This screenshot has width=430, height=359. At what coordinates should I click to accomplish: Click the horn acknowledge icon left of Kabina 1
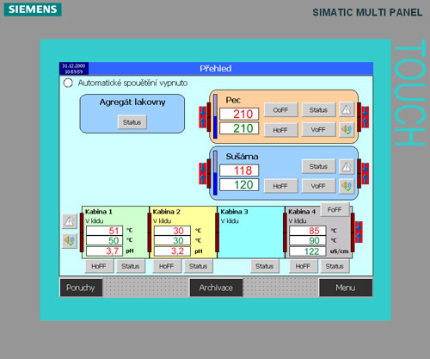tap(70, 240)
